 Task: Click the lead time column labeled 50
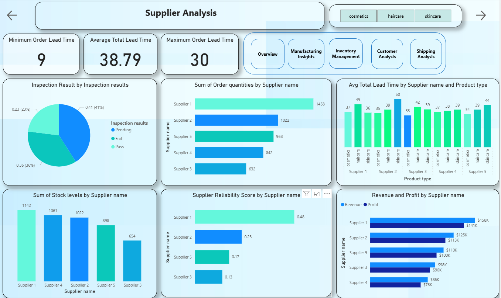click(x=398, y=123)
